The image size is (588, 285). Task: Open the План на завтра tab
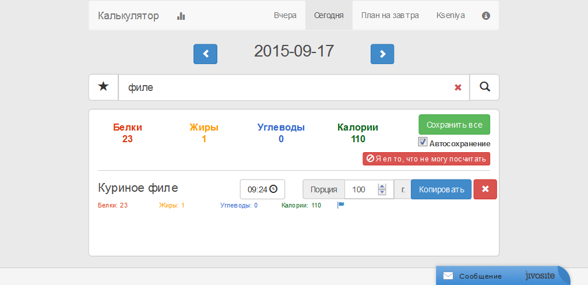tap(390, 15)
